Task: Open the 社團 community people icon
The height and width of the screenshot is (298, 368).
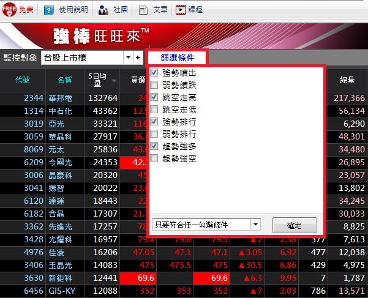Action: tap(103, 10)
